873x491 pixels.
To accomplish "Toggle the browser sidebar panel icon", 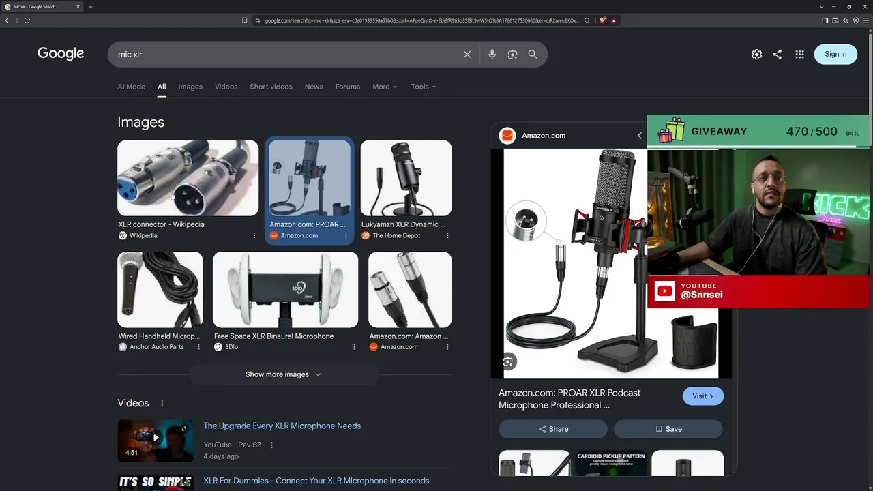I will (825, 20).
